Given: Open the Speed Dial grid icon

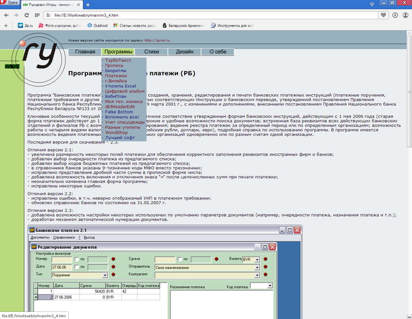Looking at the screenshot, I should 37,15.
